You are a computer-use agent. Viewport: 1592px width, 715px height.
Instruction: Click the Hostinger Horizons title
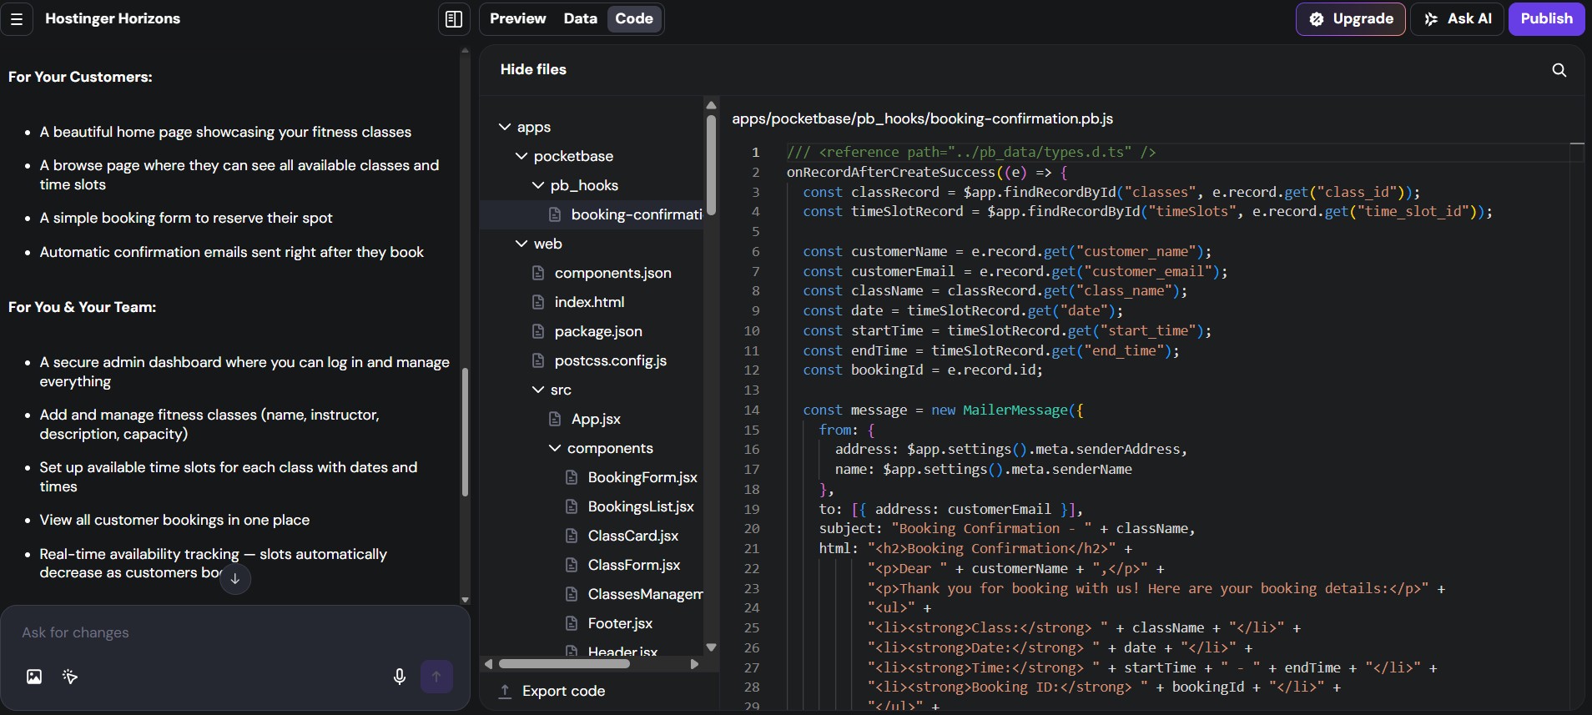coord(113,18)
